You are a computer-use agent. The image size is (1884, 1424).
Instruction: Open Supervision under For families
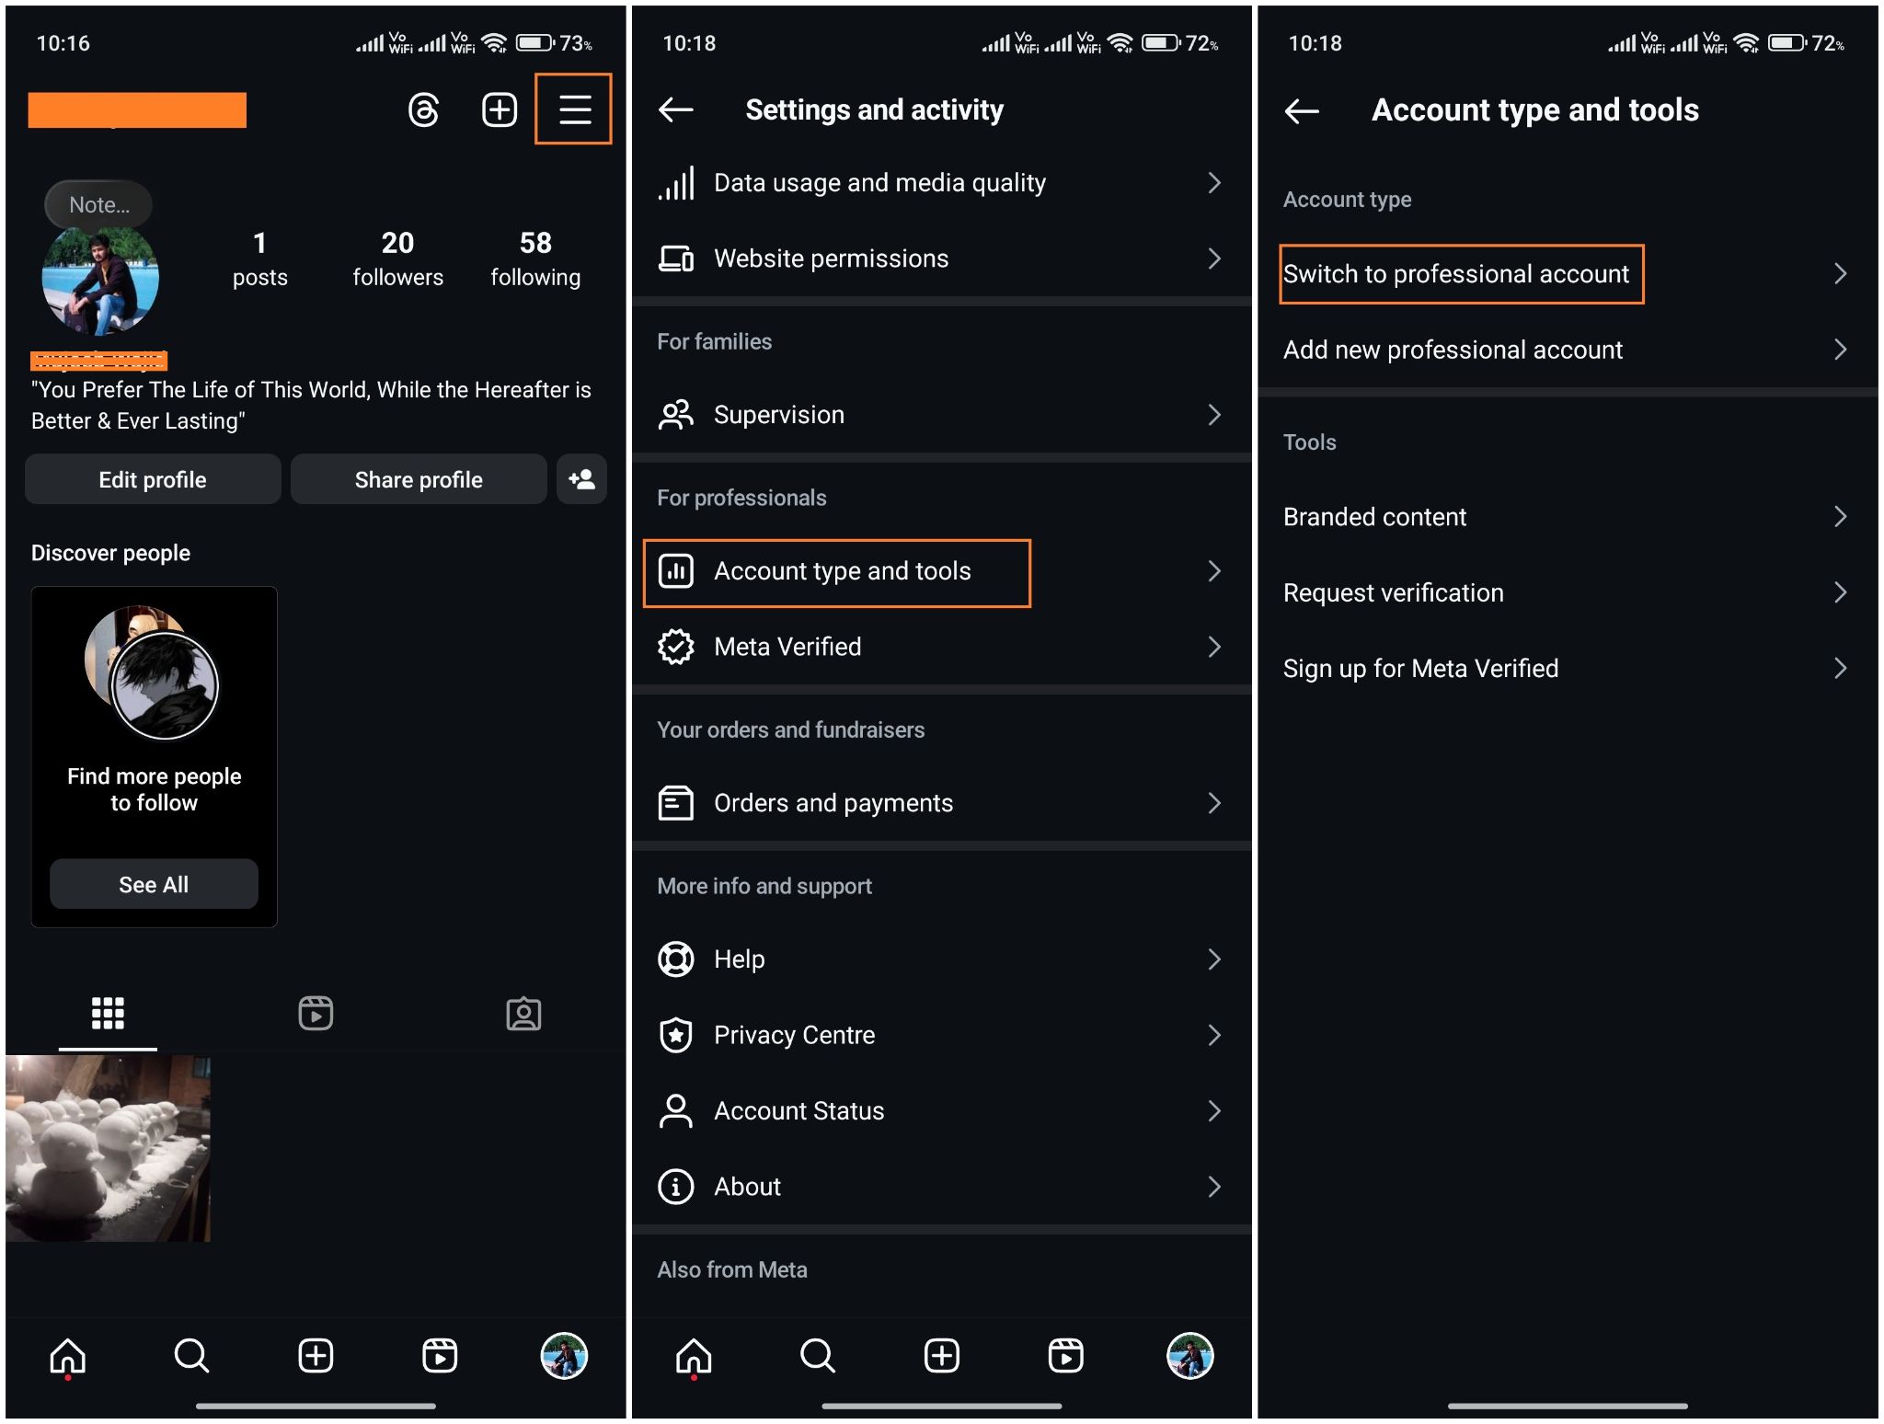942,414
